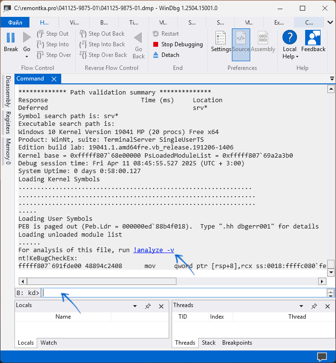Click the Go play icon
The width and height of the screenshot is (336, 363).
[27, 38]
